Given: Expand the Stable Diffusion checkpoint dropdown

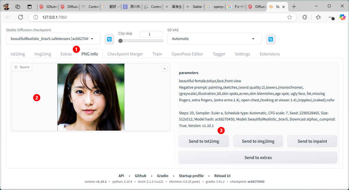Looking at the screenshot, I should pyautogui.click(x=92, y=39).
